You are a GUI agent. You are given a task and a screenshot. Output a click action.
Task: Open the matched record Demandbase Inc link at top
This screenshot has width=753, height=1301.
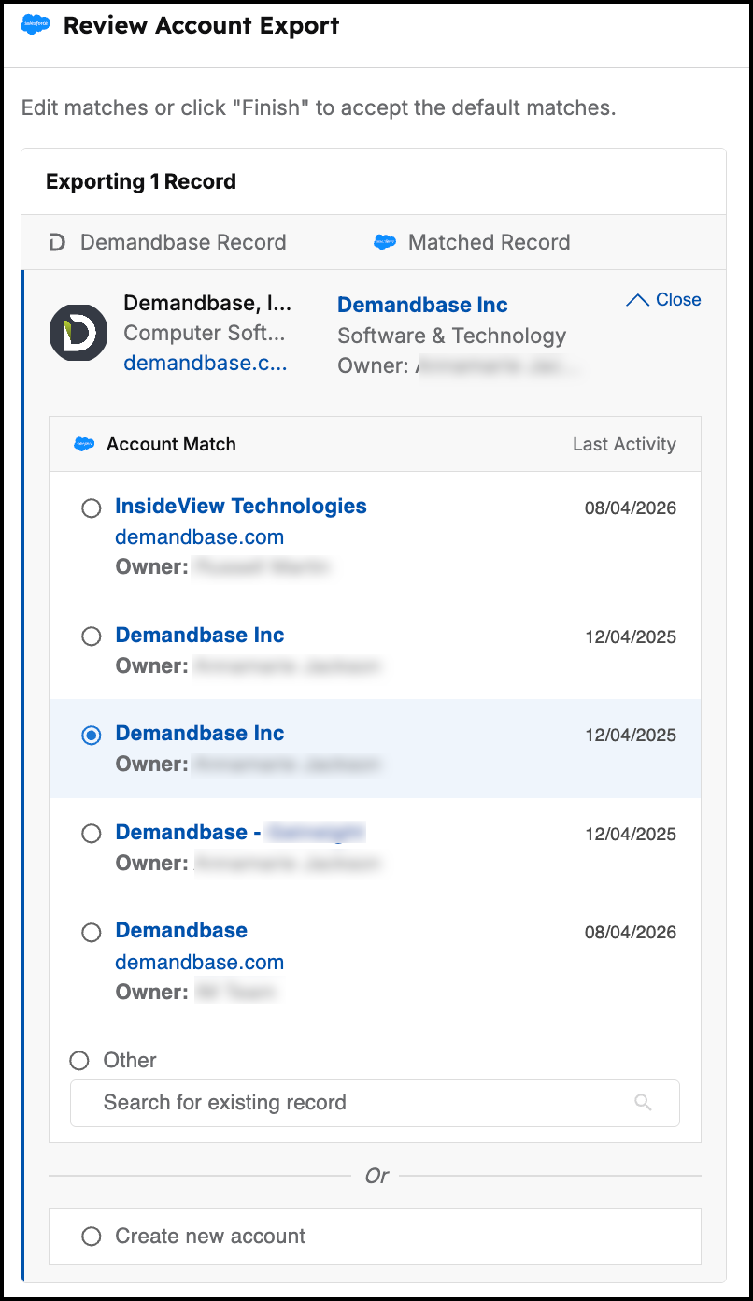pyautogui.click(x=422, y=305)
